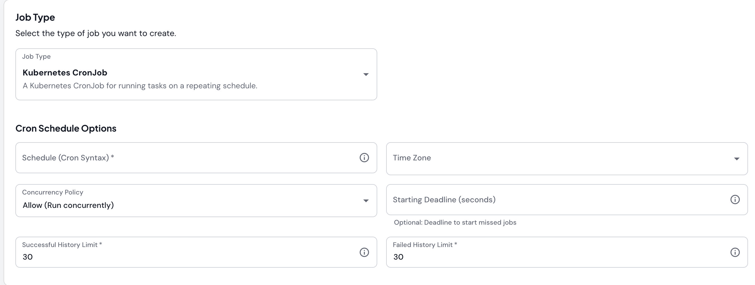
Task: Click the Job Type section heading
Action: pos(35,17)
